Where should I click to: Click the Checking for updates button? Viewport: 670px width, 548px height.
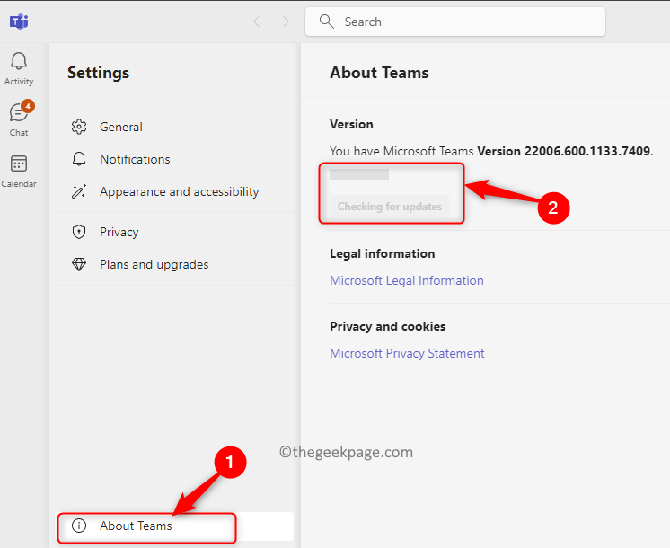pos(390,207)
